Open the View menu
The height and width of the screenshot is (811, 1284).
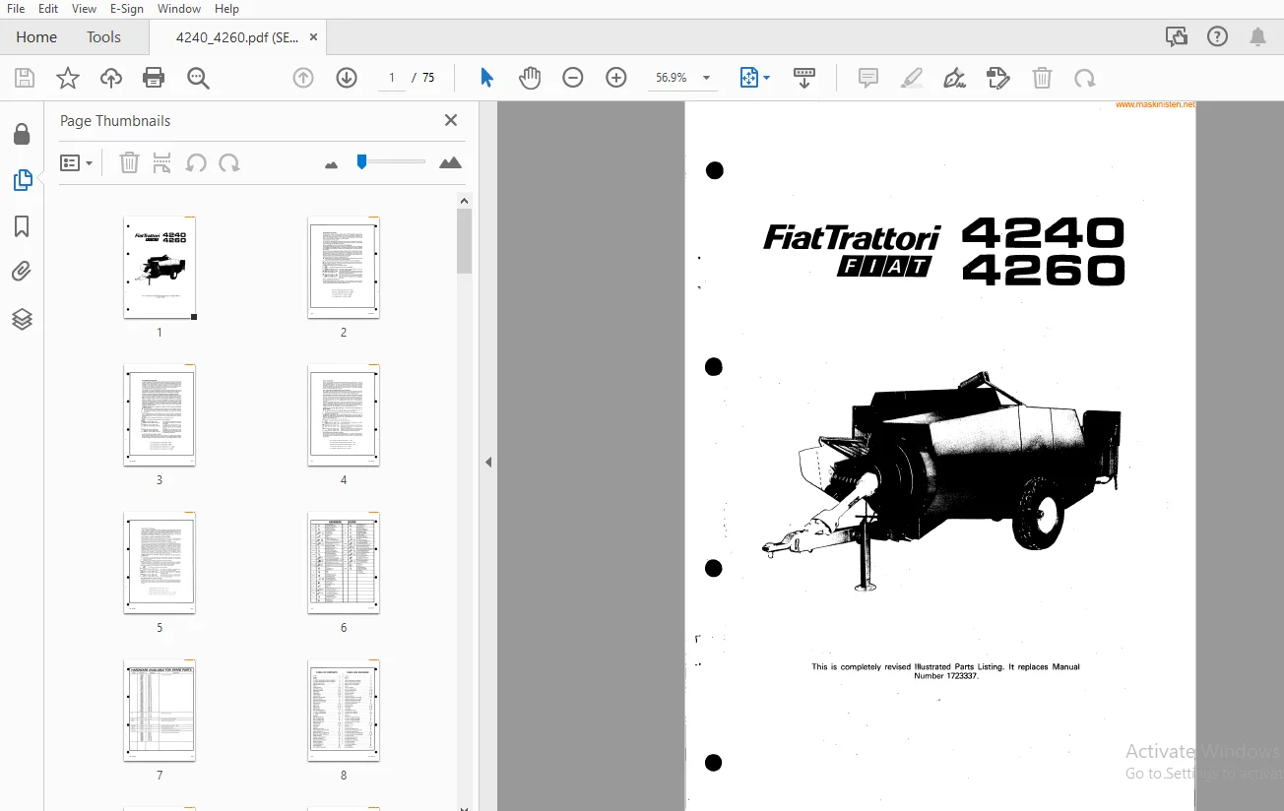tap(84, 9)
